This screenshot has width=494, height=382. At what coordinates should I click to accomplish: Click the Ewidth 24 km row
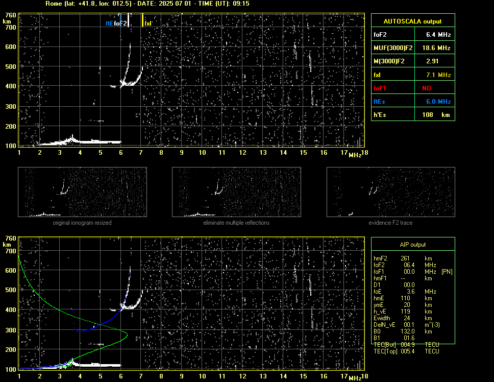[x=403, y=318]
